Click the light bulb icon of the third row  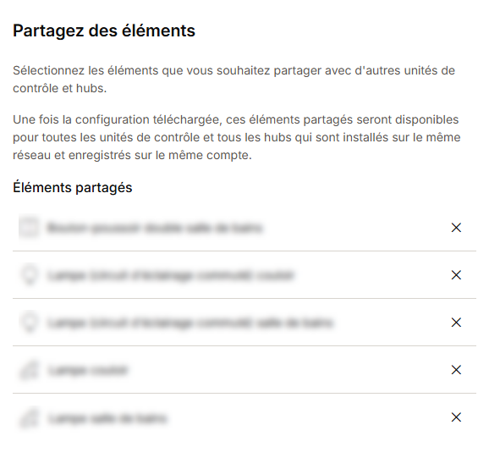30,322
